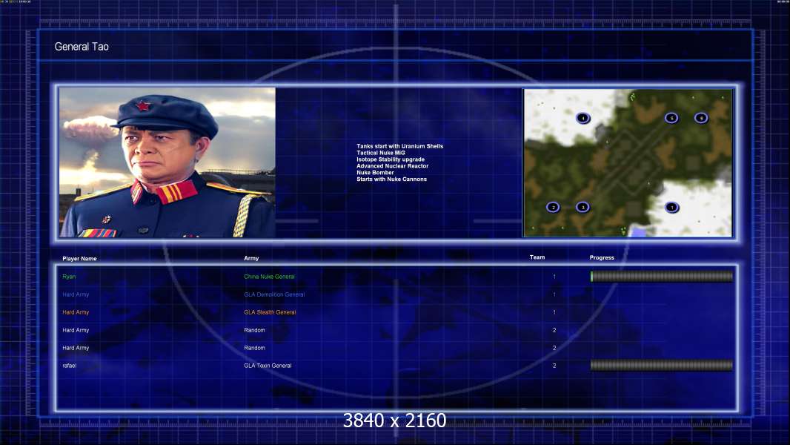Click the 'Progress' column header
Viewport: 790px width, 445px height.
point(602,257)
